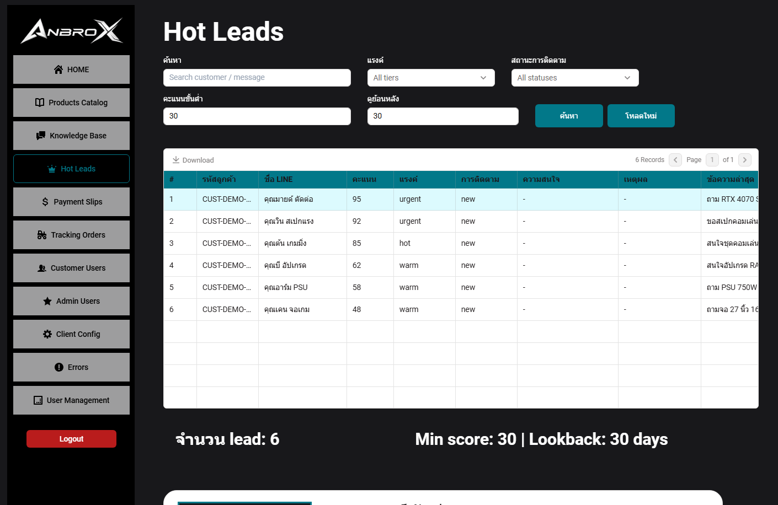
Task: Select the Hot Leads menu item
Action: point(71,169)
